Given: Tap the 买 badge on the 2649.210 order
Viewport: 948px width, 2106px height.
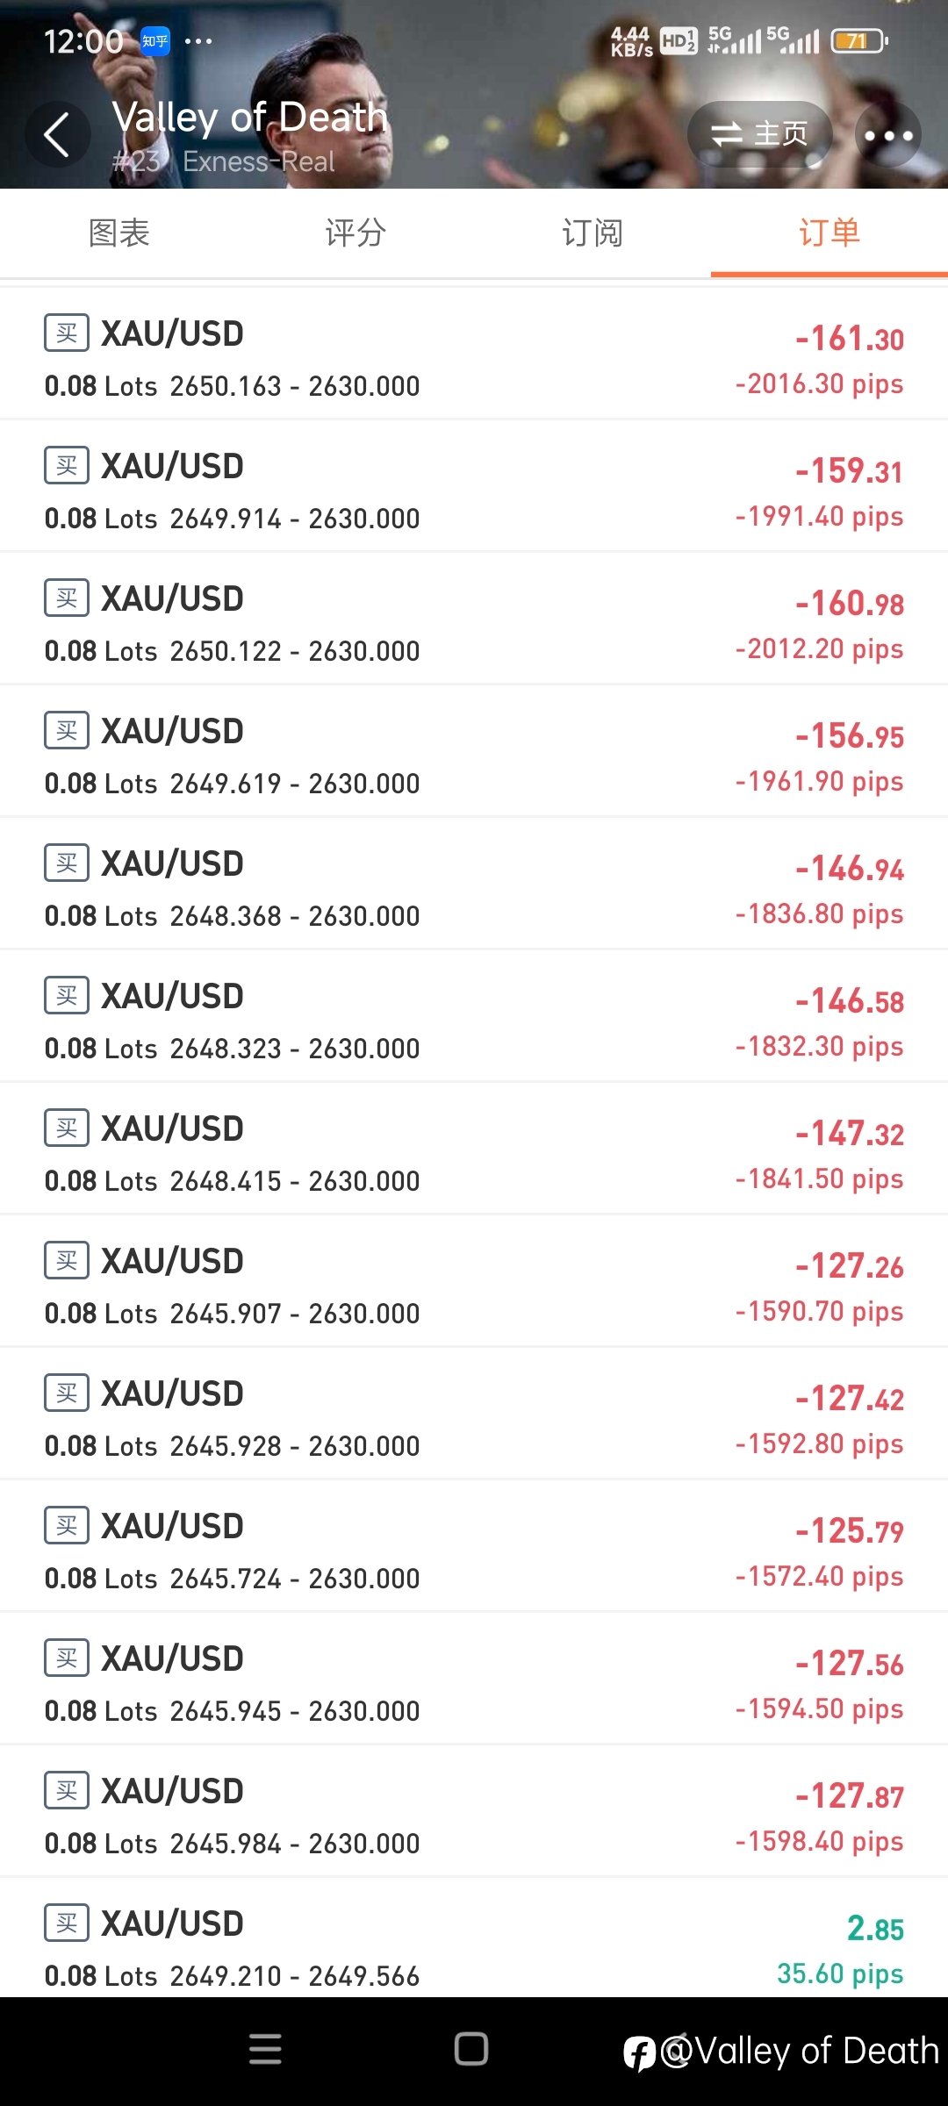Looking at the screenshot, I should point(67,1923).
